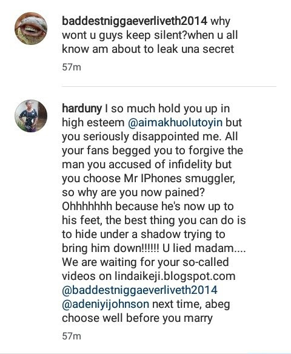Tap the 'Ohhhhhhh because he's now up' line

(148, 206)
